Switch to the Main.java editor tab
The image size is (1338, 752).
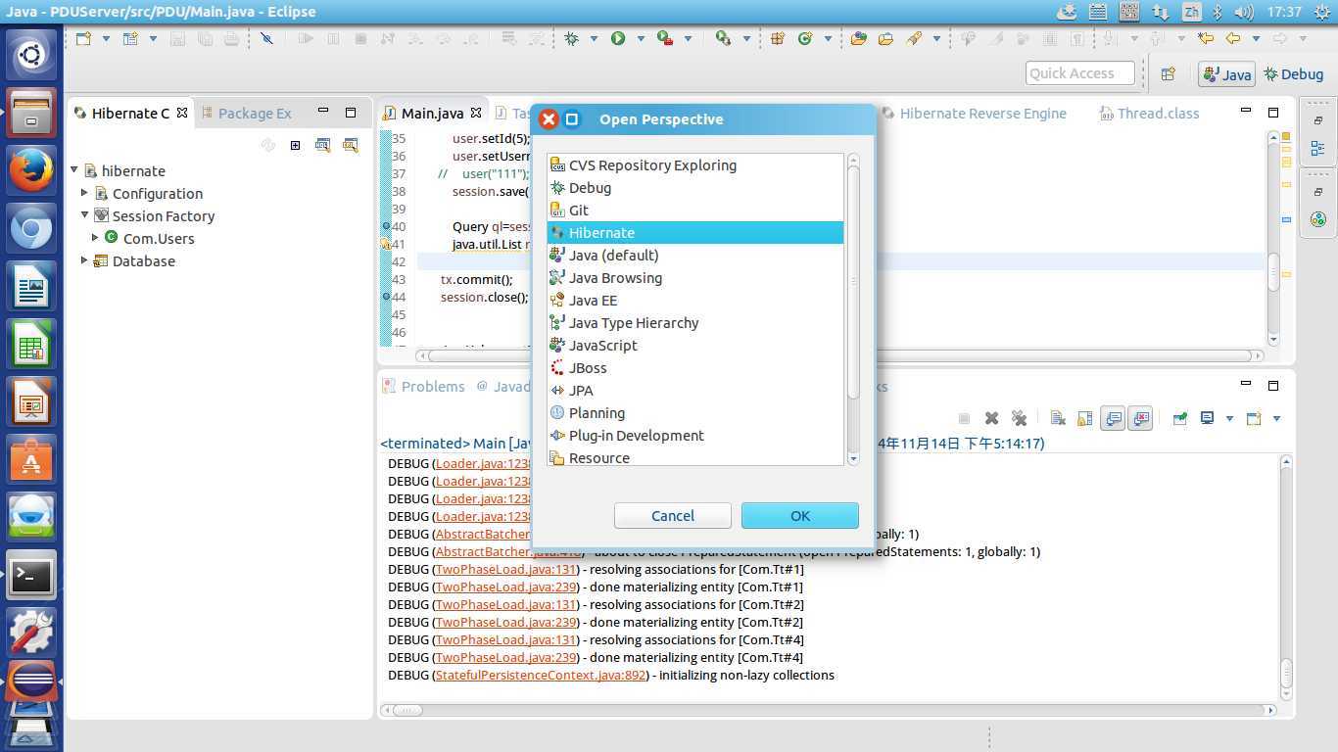coord(432,114)
